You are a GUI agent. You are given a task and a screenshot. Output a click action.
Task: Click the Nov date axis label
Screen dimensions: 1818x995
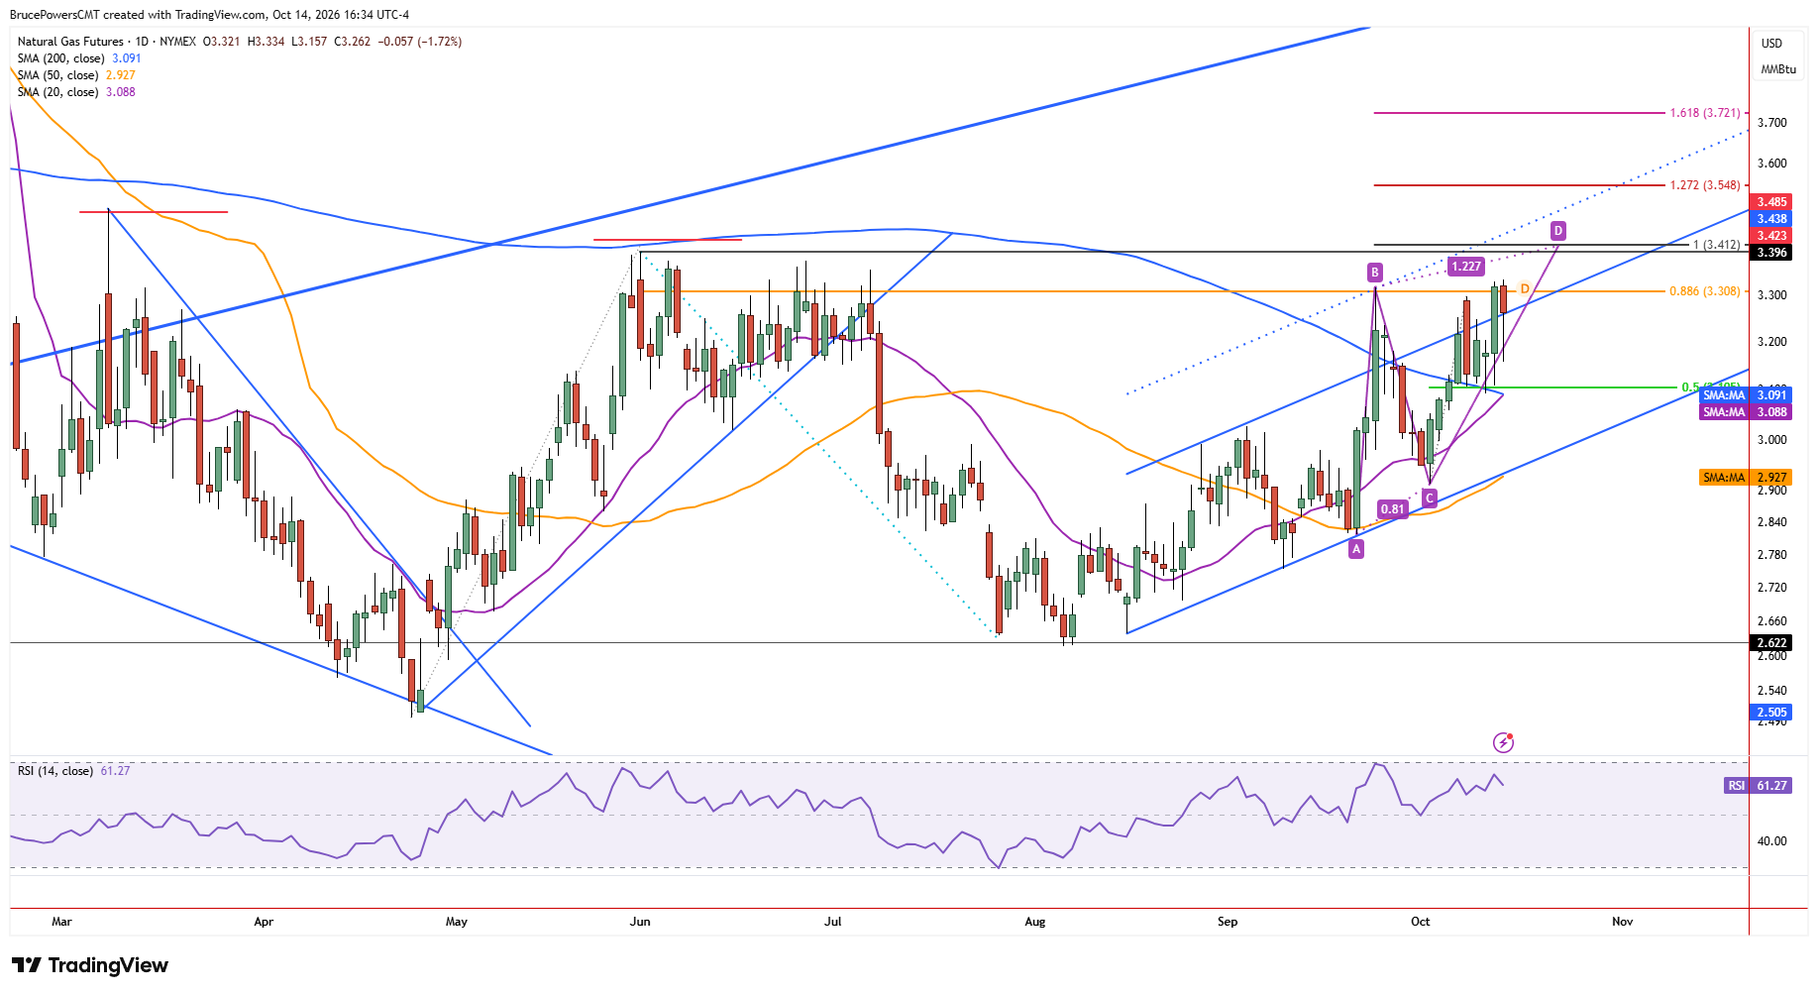pyautogui.click(x=1622, y=922)
